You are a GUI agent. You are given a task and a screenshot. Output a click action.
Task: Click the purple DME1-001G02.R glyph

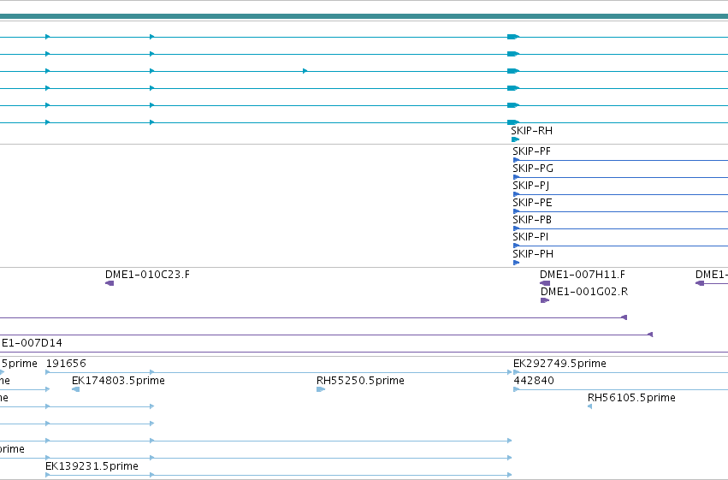(545, 300)
